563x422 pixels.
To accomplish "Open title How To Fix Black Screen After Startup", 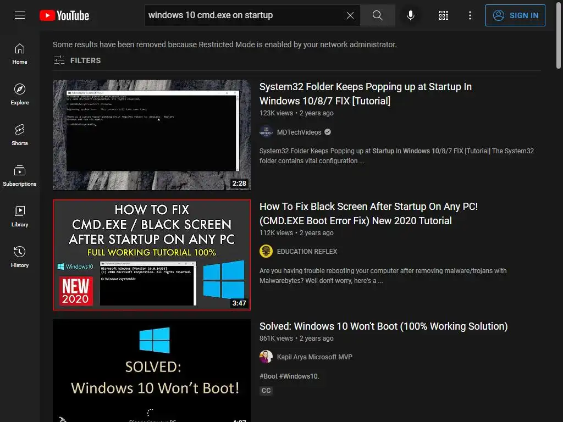I will point(368,214).
